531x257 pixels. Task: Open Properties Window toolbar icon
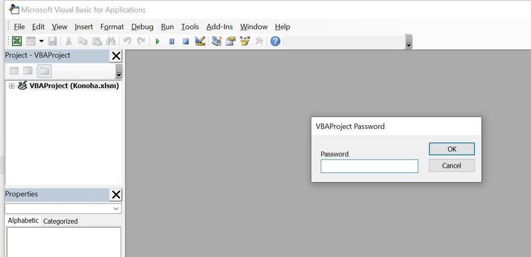pyautogui.click(x=230, y=41)
